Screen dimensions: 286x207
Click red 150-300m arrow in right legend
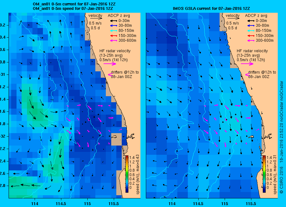[251, 36]
